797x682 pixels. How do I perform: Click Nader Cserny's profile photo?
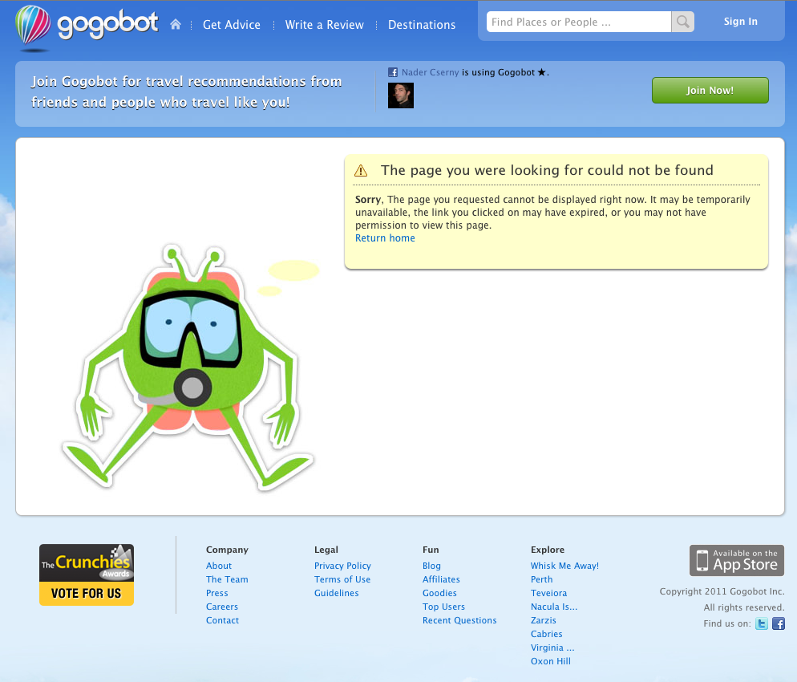coord(401,95)
